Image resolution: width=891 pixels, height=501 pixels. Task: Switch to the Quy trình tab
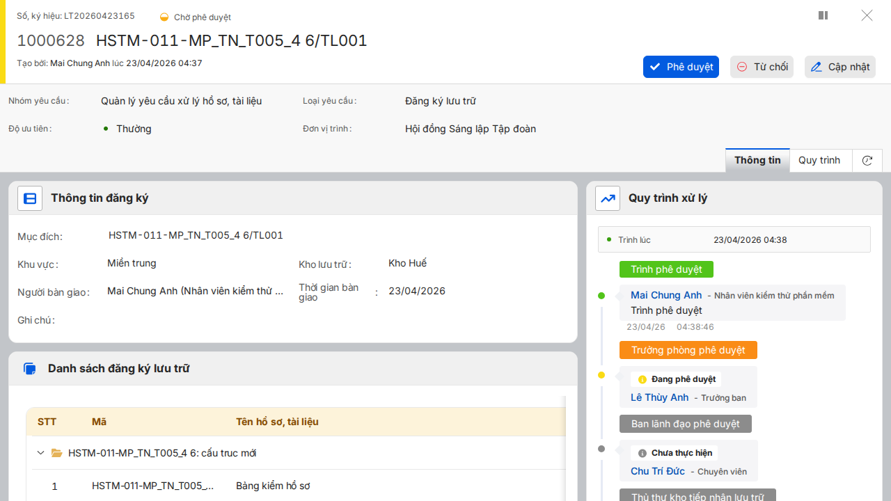pyautogui.click(x=819, y=161)
